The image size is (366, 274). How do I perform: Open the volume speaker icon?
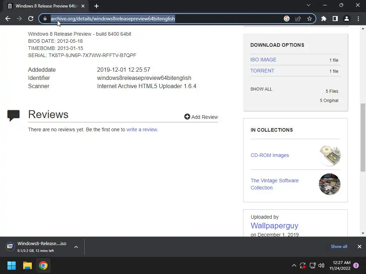click(321, 265)
